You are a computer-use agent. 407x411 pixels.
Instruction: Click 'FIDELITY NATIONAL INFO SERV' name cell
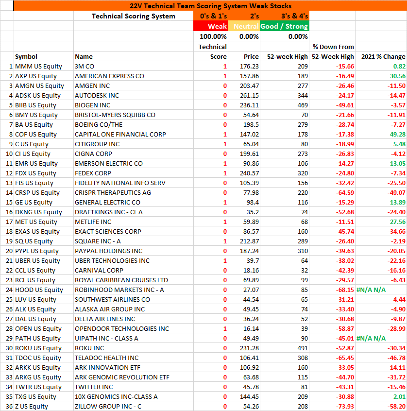point(134,183)
